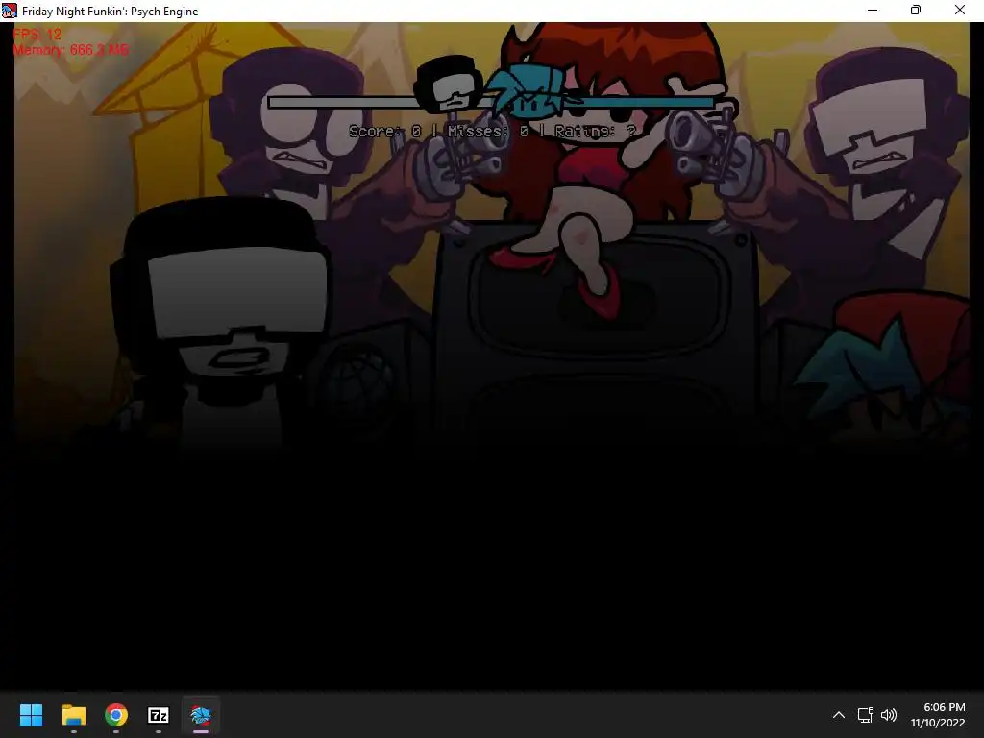Launch Google Chrome from the taskbar
Image resolution: width=984 pixels, height=738 pixels.
[116, 715]
